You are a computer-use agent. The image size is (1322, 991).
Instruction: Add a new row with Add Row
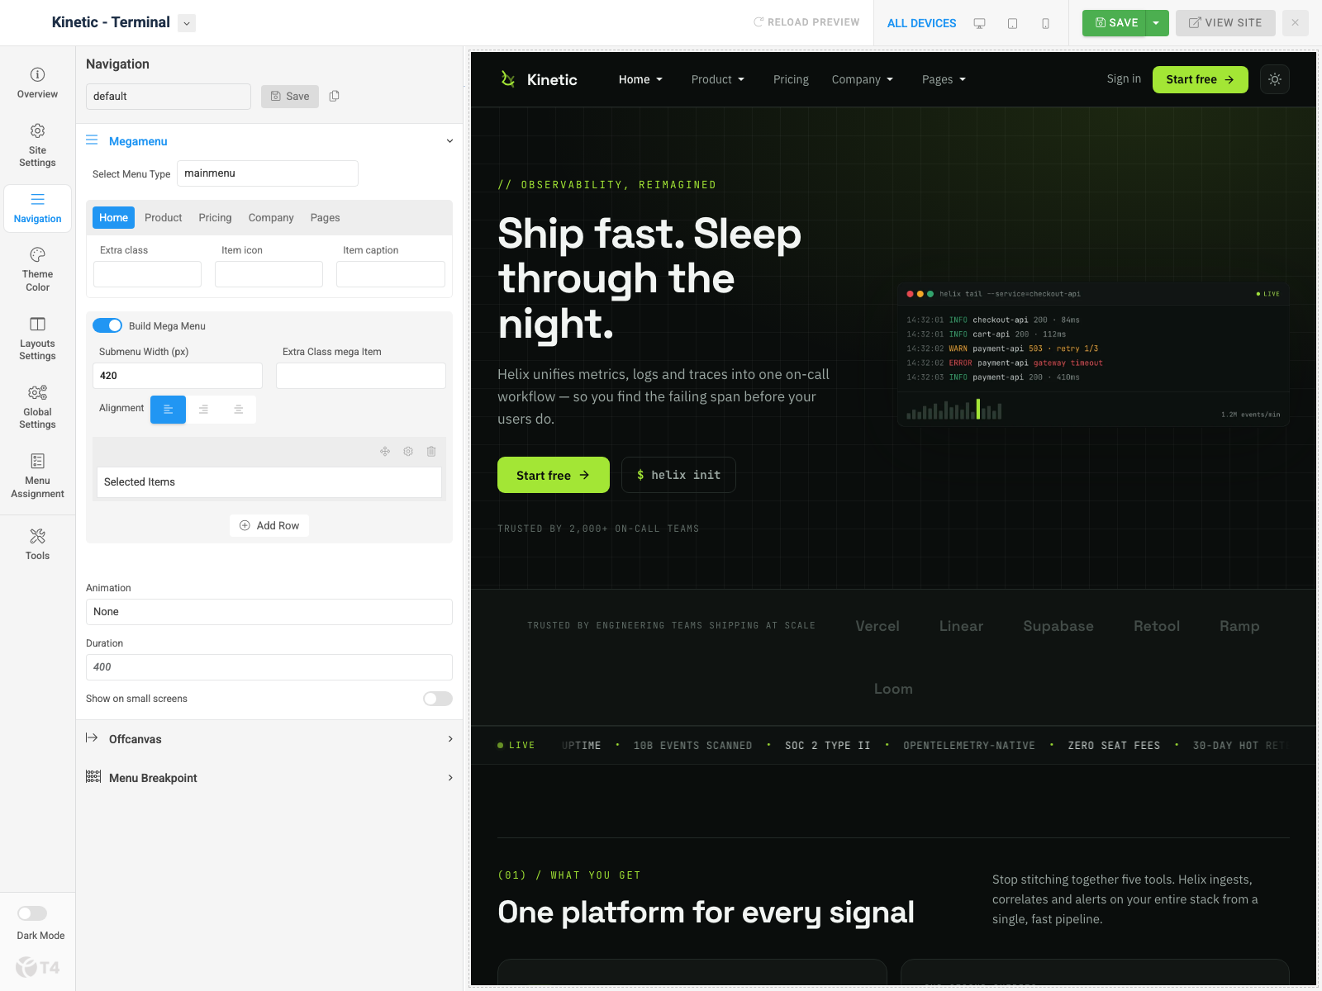pyautogui.click(x=269, y=526)
